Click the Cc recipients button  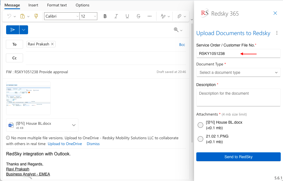click(14, 58)
